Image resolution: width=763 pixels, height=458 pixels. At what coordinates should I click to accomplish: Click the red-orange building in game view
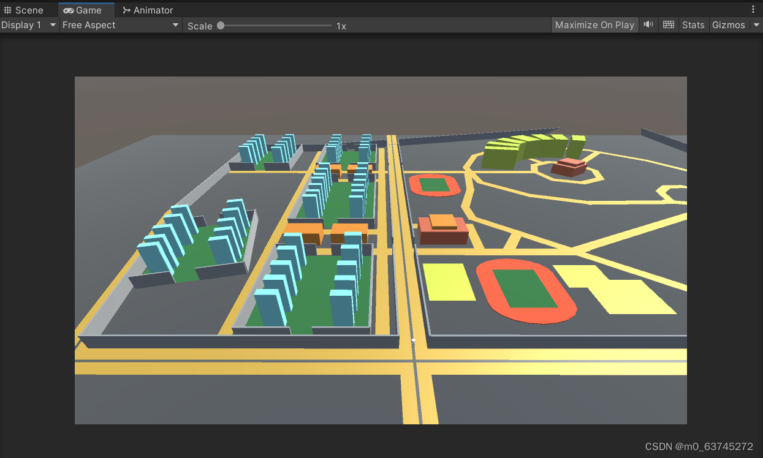point(443,230)
